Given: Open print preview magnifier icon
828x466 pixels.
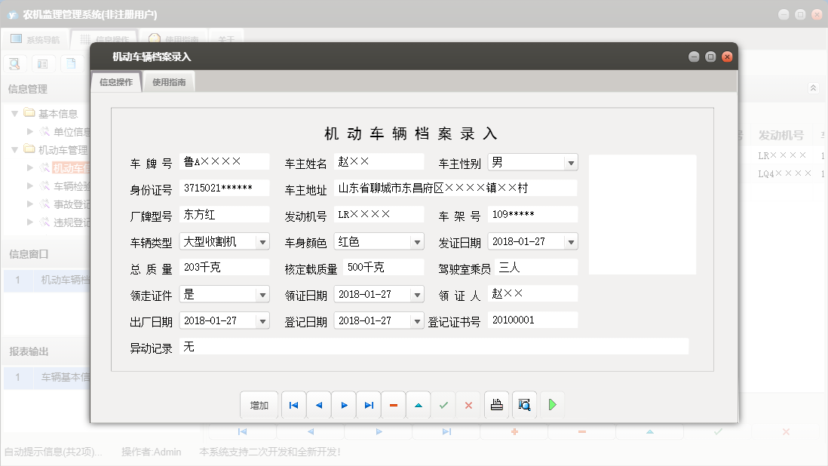Looking at the screenshot, I should 524,405.
